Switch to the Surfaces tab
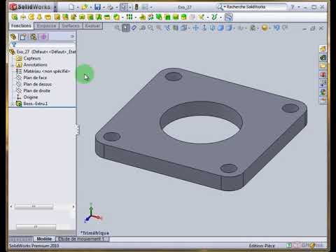 coord(71,26)
